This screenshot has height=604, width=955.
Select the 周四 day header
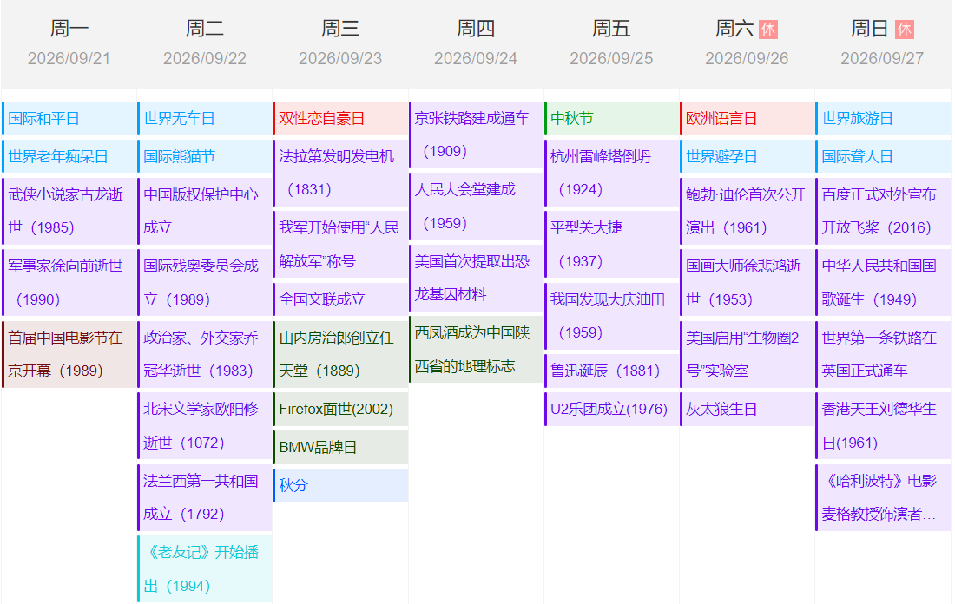tap(476, 29)
